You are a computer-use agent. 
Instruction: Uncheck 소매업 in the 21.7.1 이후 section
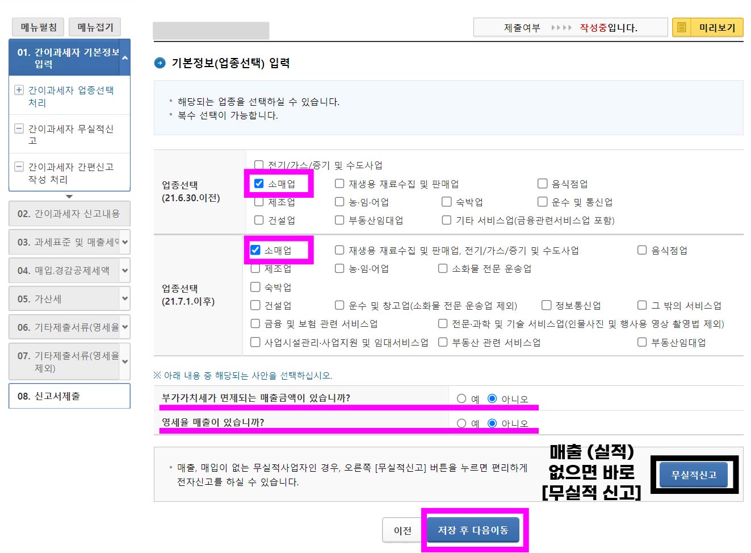(x=255, y=250)
